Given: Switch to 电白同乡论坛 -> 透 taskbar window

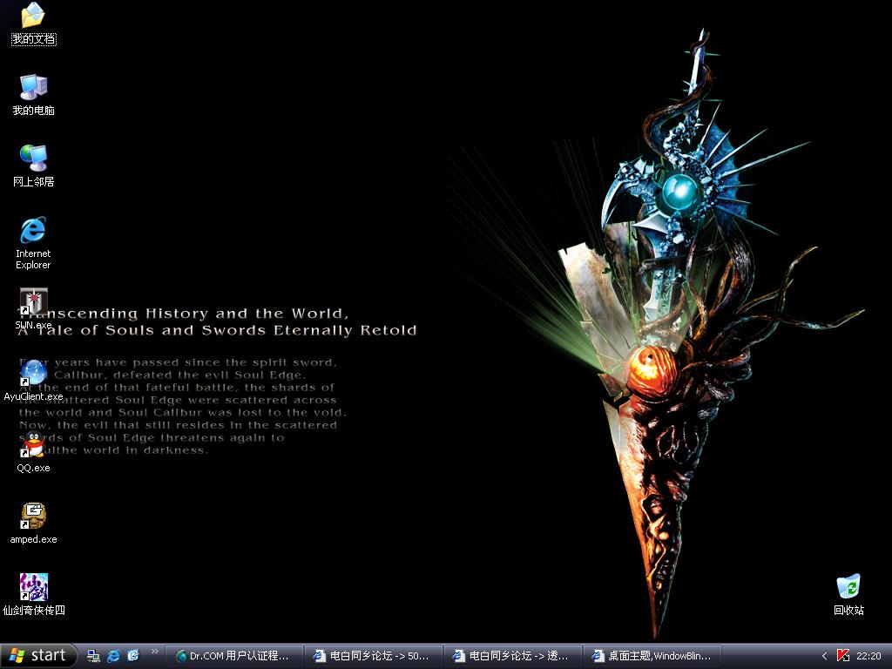Looking at the screenshot, I should (x=512, y=656).
